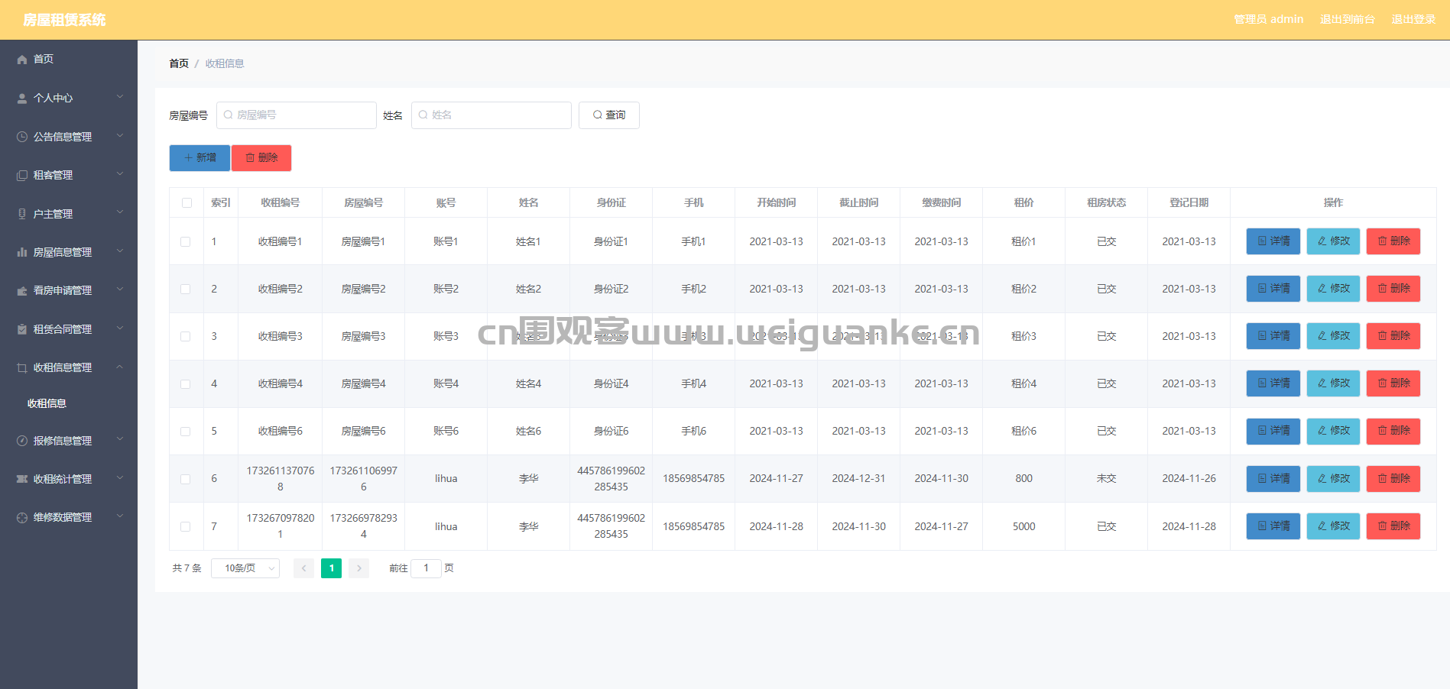
Task: Expand the 维修数据管理 menu chevron
Action: 120,516
